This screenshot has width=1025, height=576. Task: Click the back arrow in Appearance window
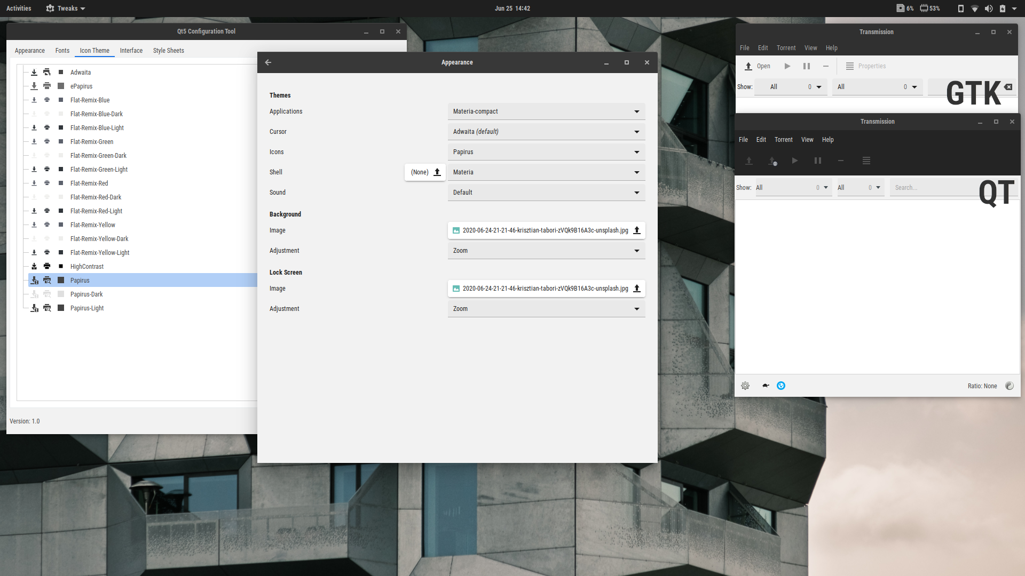268,62
